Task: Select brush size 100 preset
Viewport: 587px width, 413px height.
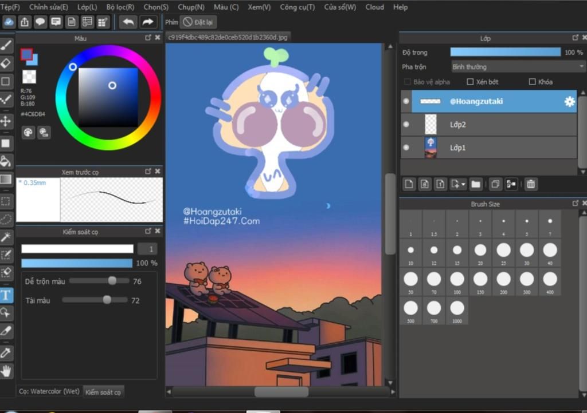Action: click(x=457, y=282)
